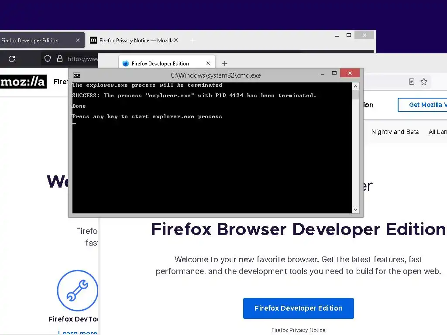
Task: Close the Firefox Privacy Notice tab
Action: coord(176,40)
